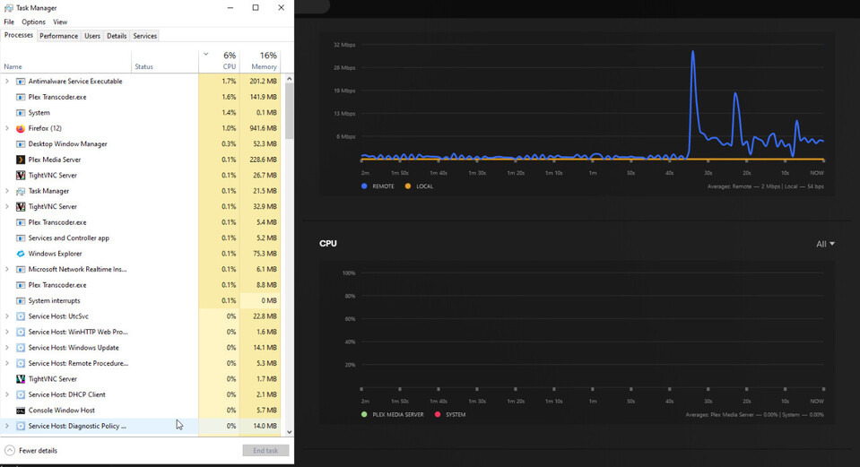Click the Console Window Host icon
This screenshot has height=467, width=860.
pos(21,410)
